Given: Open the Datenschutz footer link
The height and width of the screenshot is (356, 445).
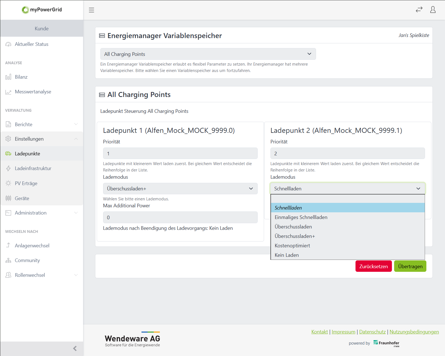Looking at the screenshot, I should (x=372, y=332).
